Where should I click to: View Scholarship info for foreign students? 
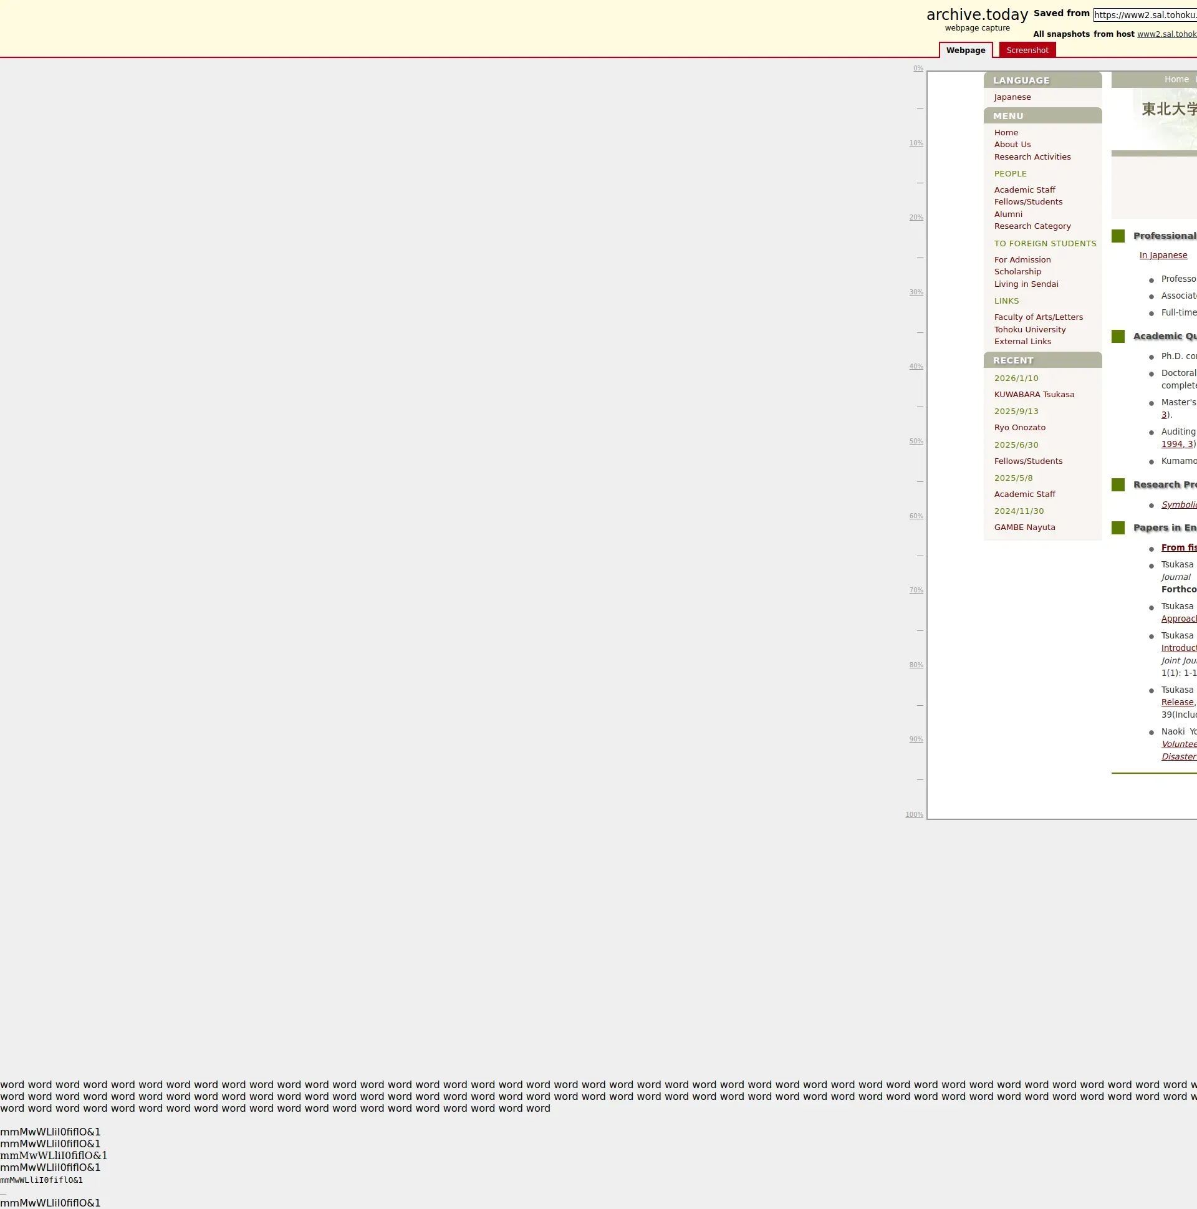coord(1017,272)
